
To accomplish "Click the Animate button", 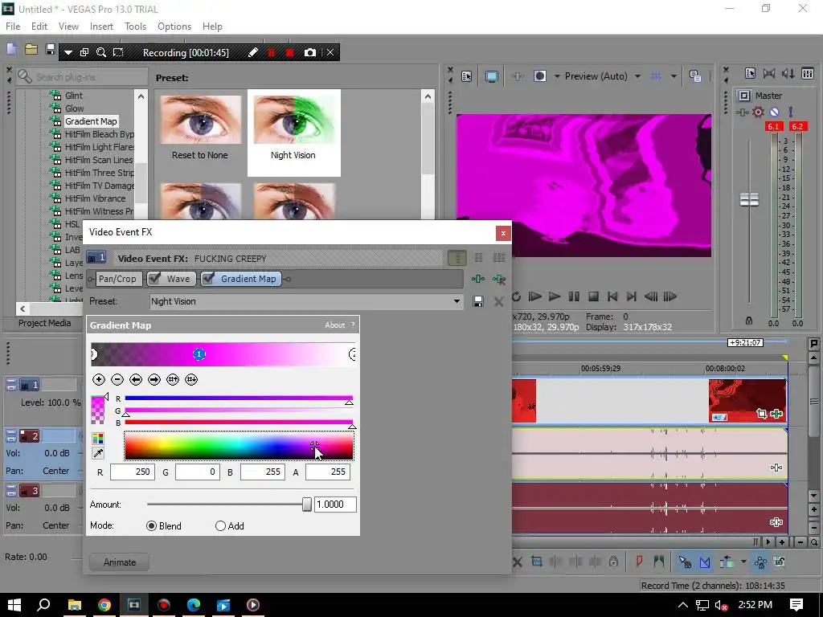I will 120,562.
